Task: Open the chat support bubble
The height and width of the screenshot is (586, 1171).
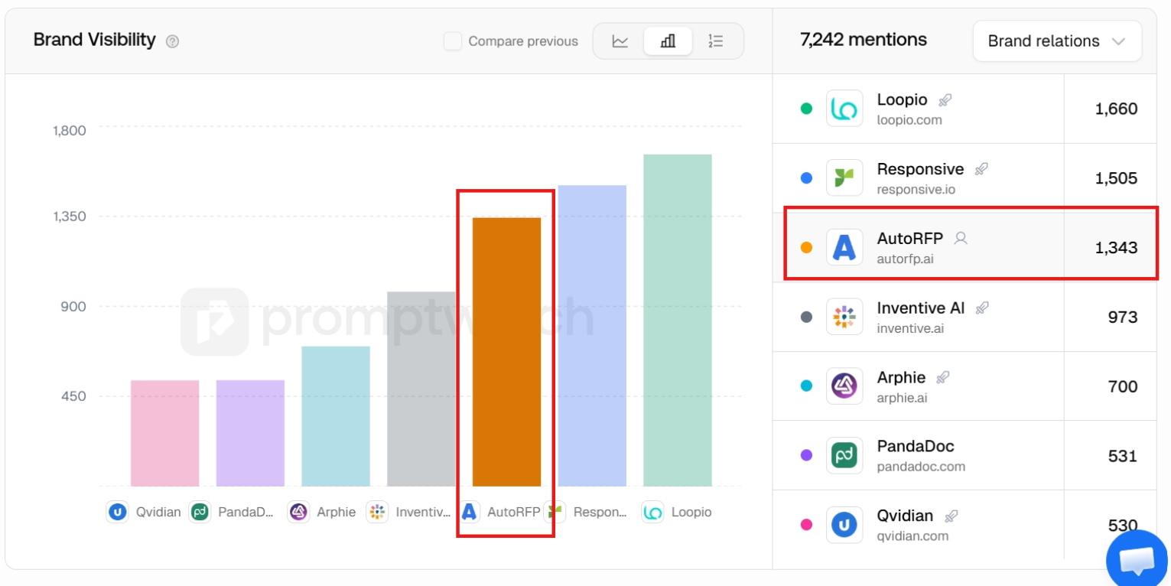Action: [x=1137, y=561]
